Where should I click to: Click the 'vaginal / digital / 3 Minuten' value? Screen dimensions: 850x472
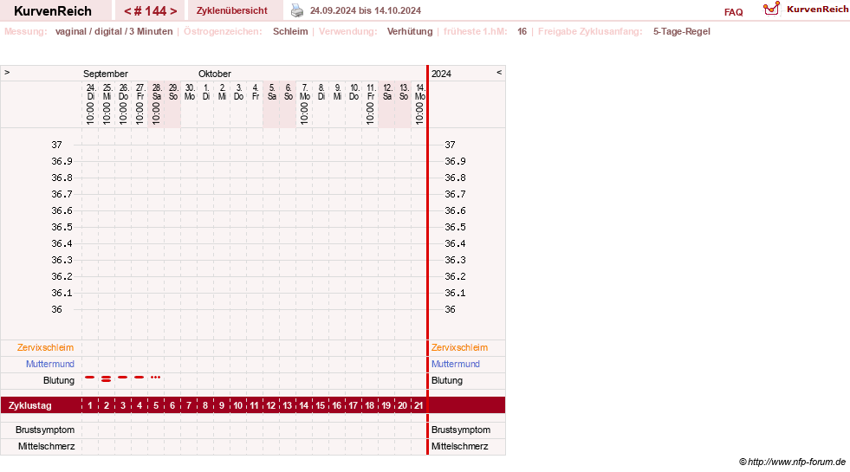pyautogui.click(x=114, y=31)
